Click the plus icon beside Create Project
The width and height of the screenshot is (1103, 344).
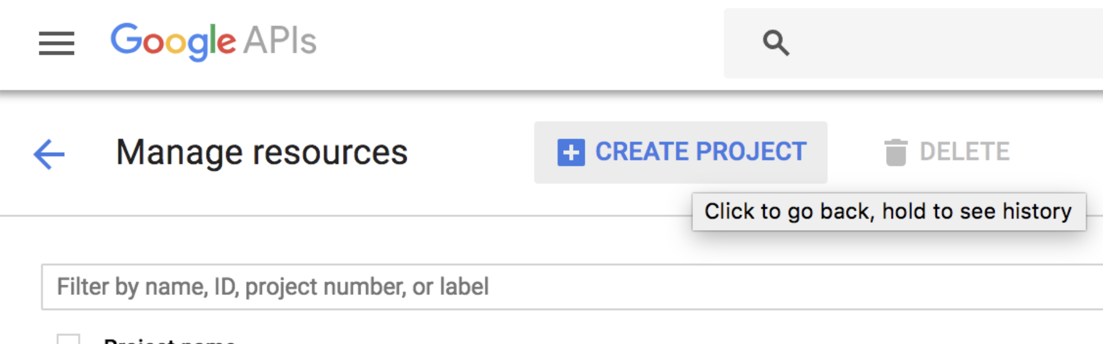571,152
